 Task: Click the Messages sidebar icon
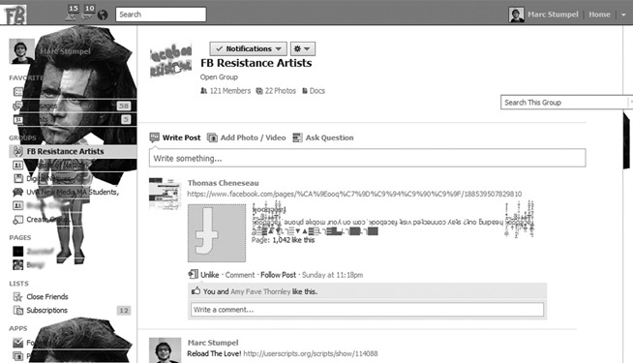point(17,106)
